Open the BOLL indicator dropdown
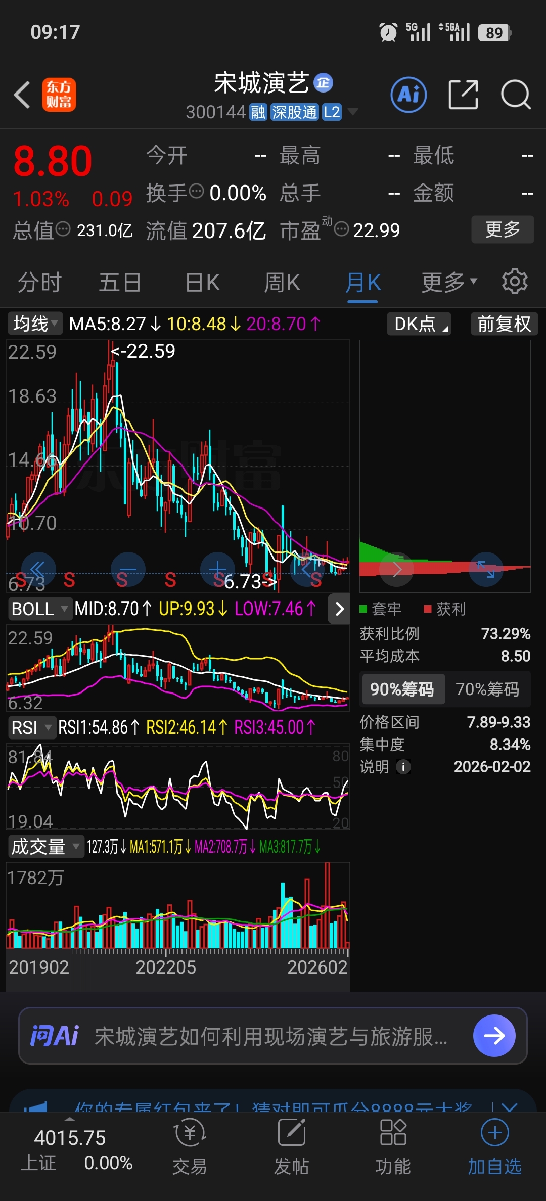This screenshot has width=546, height=1201. point(39,609)
